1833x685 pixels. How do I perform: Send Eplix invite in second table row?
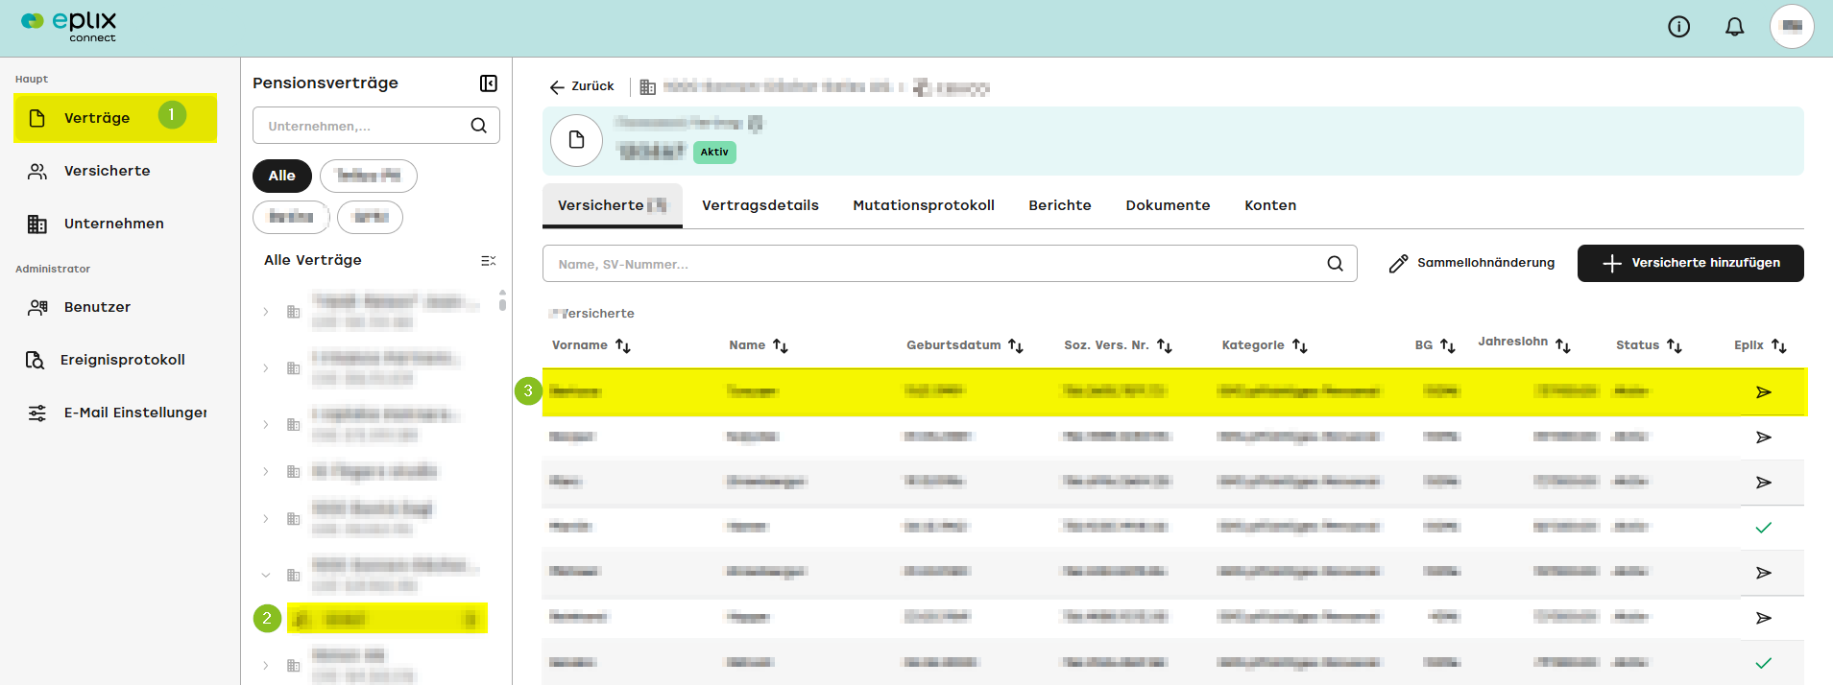(1764, 437)
